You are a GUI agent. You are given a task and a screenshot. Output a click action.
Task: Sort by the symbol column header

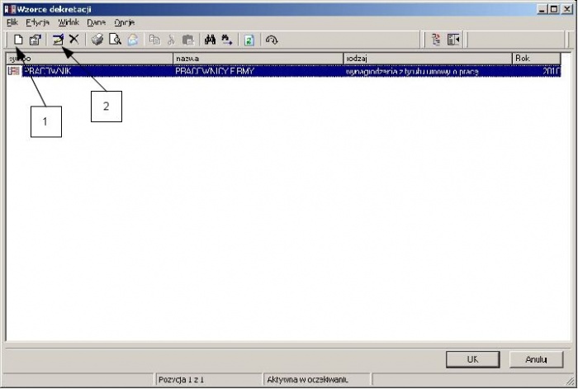(89, 59)
